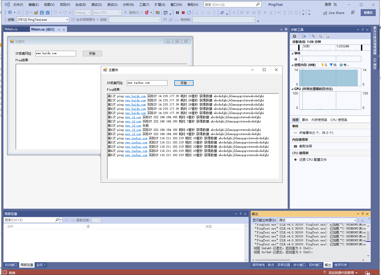The height and width of the screenshot is (275, 381).
Task: Click 开始 button in running 主窗体 window
Action: pyautogui.click(x=184, y=83)
